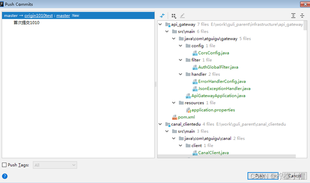Click the client folder icon
This screenshot has height=183, width=310.
click(x=188, y=146)
